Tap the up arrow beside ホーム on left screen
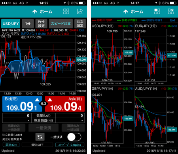 (x=35, y=12)
